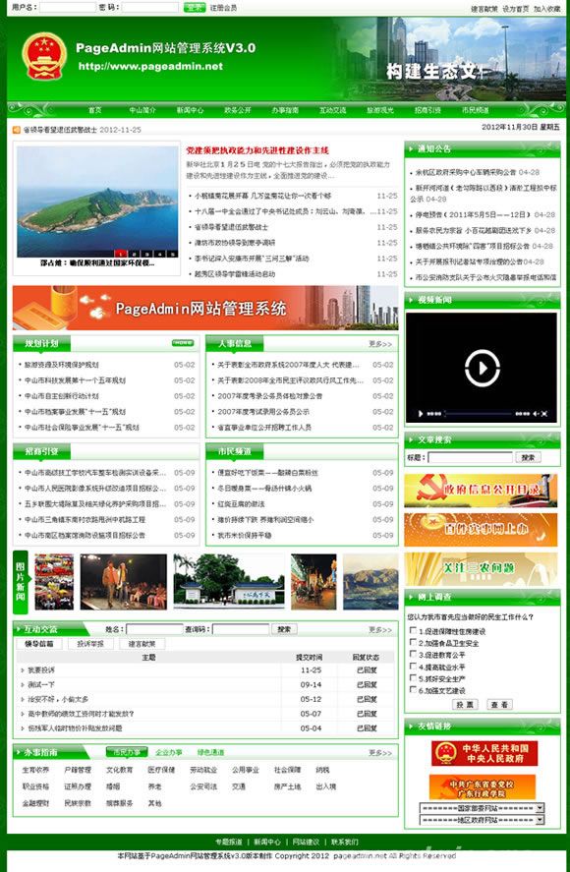Open 新闻中心 in the green navigation bar

(x=191, y=110)
